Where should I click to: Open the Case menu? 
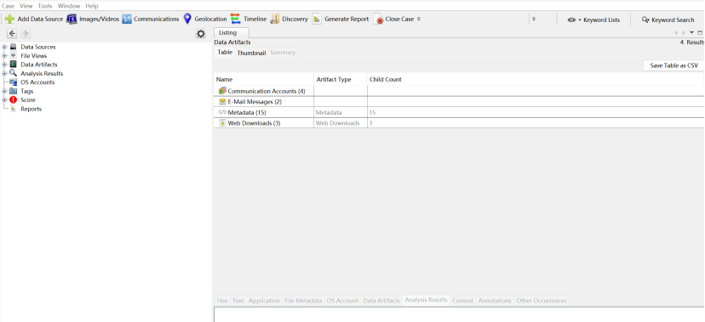9,6
